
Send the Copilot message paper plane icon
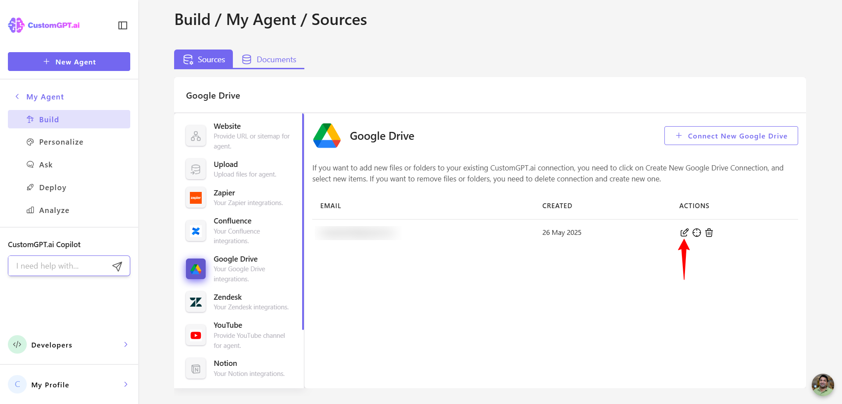click(117, 266)
